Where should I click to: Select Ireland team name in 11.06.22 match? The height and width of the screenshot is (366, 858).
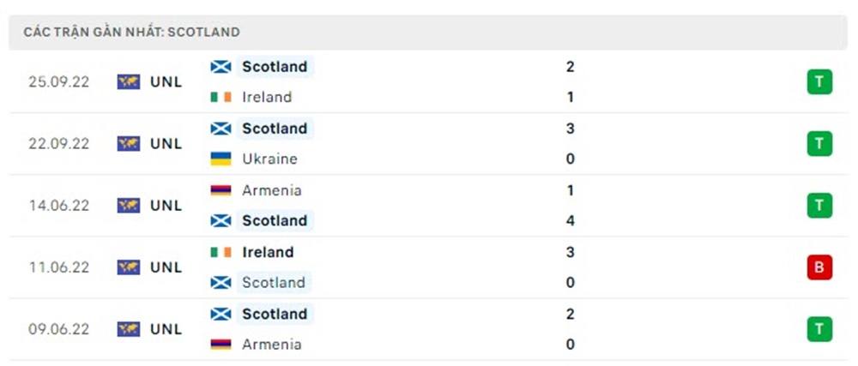pos(267,252)
